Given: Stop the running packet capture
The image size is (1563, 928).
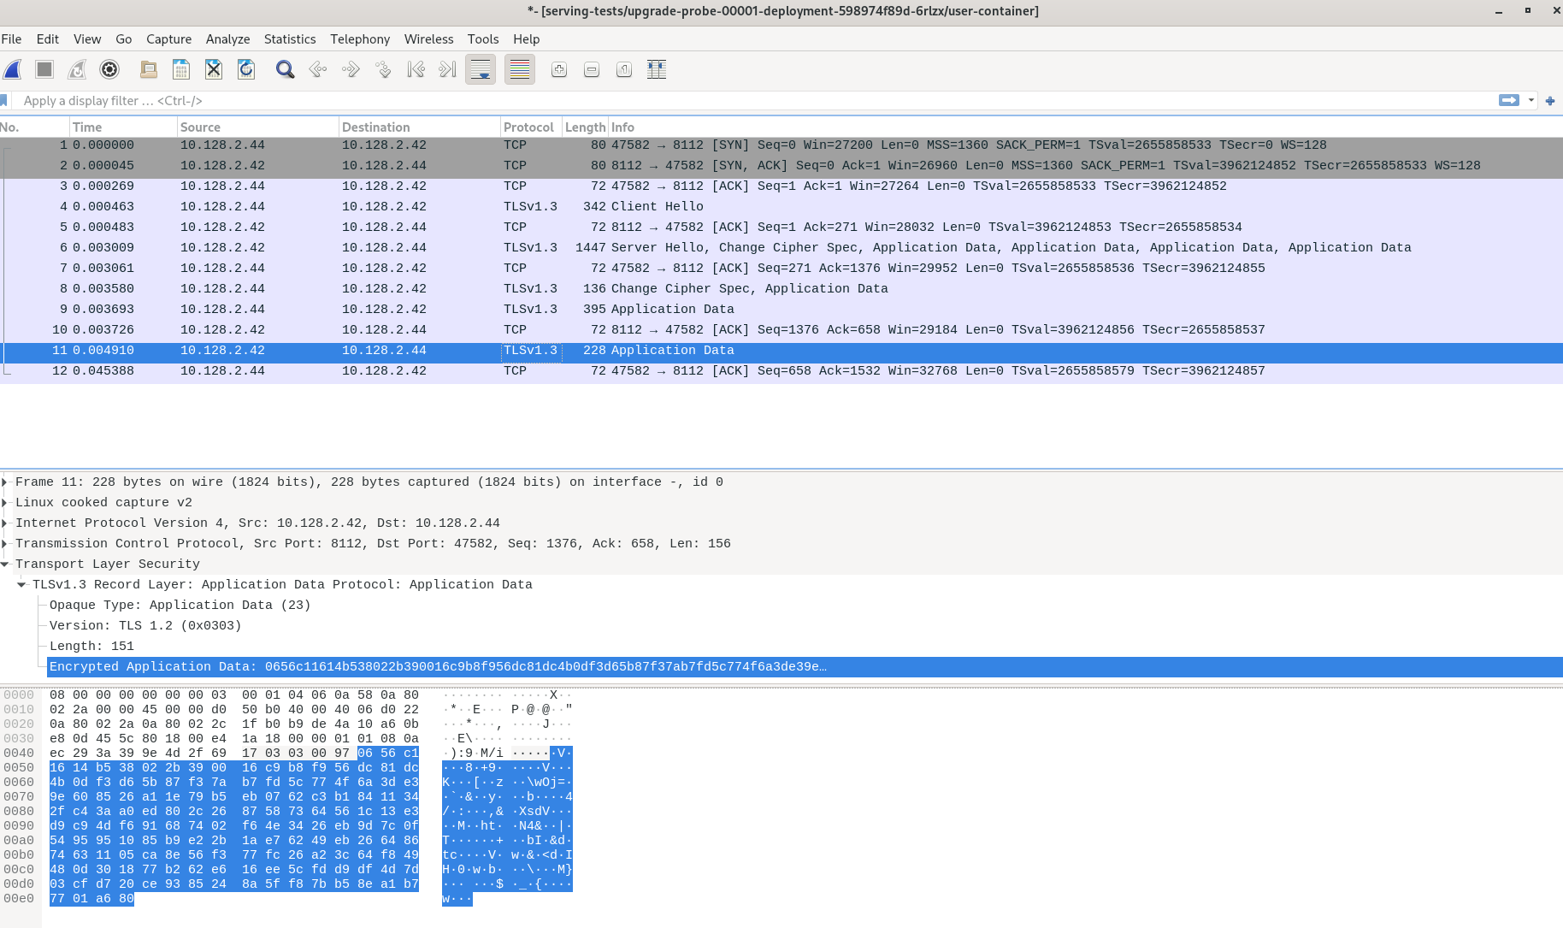Looking at the screenshot, I should coord(44,69).
